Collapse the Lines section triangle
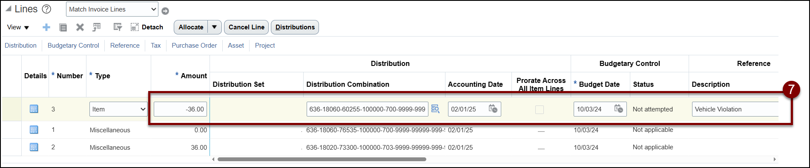The width and height of the screenshot is (810, 168). pyautogui.click(x=9, y=9)
